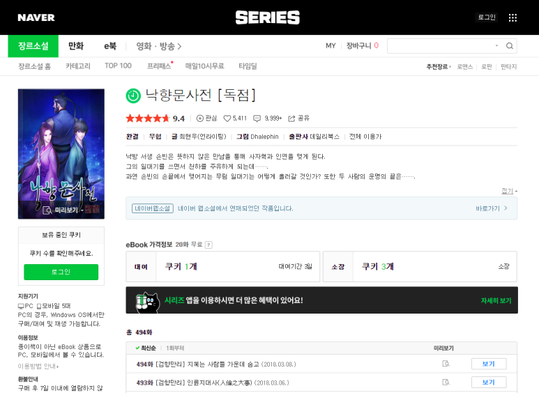Open 카테고리 submenu
This screenshot has height=393, width=539.
pos(78,66)
